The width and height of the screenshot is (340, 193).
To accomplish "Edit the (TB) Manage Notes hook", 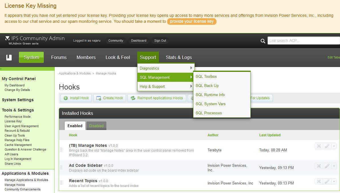I will coord(327,146).
